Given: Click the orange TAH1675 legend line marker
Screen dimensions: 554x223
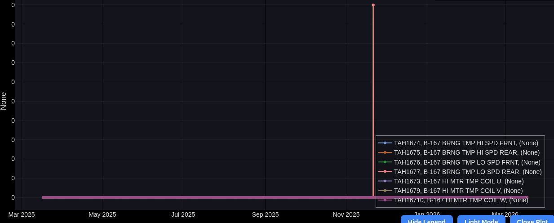Looking at the screenshot, I should (385, 152).
